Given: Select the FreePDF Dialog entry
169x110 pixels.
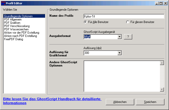Looking at the screenshot, I should (13, 39).
